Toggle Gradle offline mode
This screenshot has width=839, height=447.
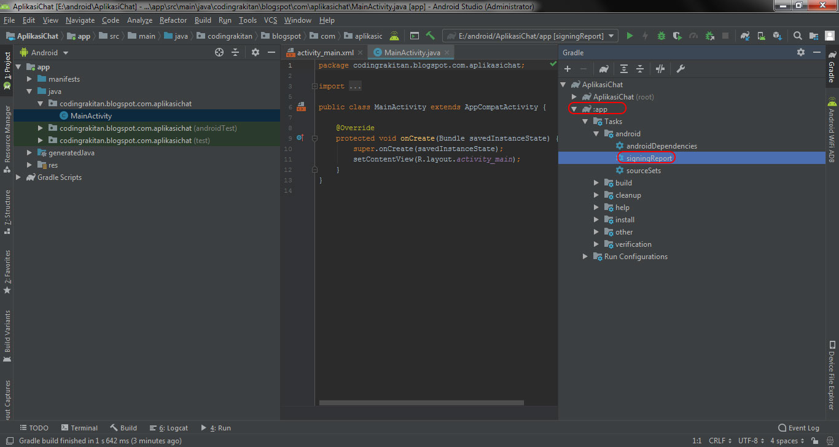point(660,69)
